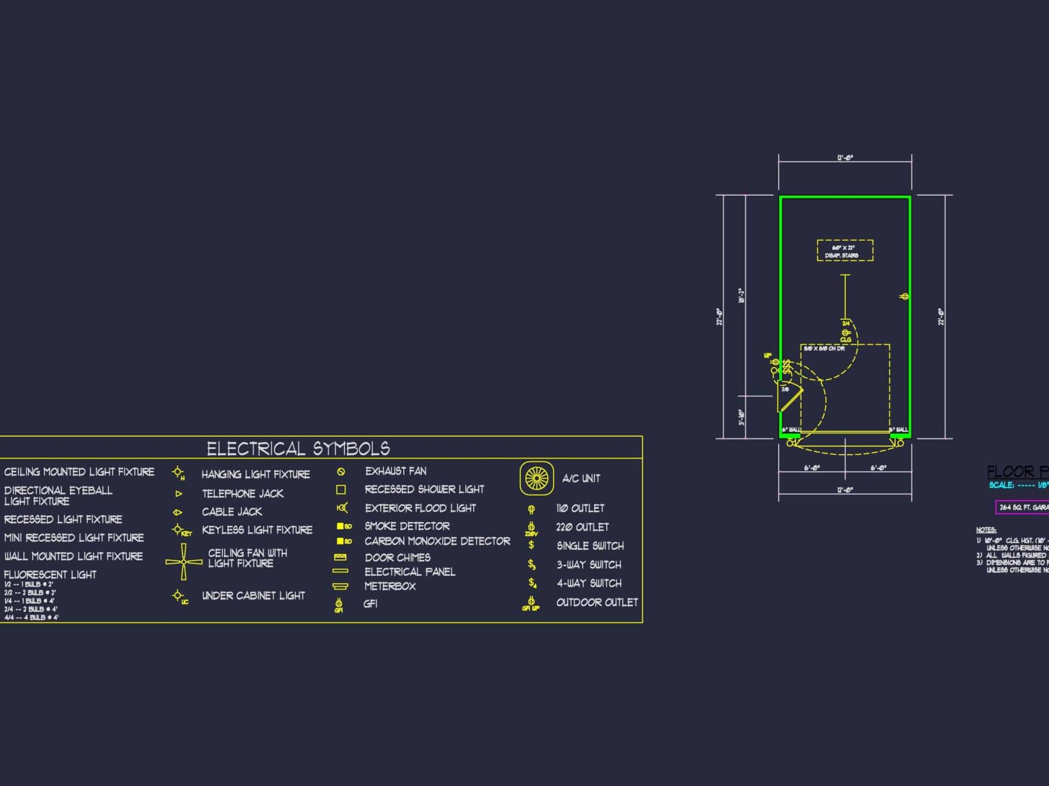Select the 3-way switch symbol
Image resolution: width=1049 pixels, height=786 pixels.
pos(532,564)
